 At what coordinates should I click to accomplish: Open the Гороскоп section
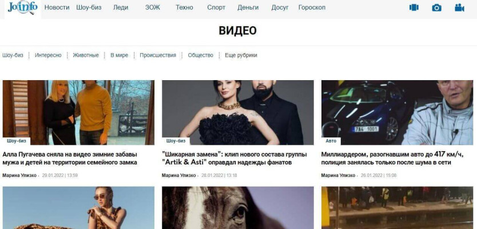tap(312, 7)
